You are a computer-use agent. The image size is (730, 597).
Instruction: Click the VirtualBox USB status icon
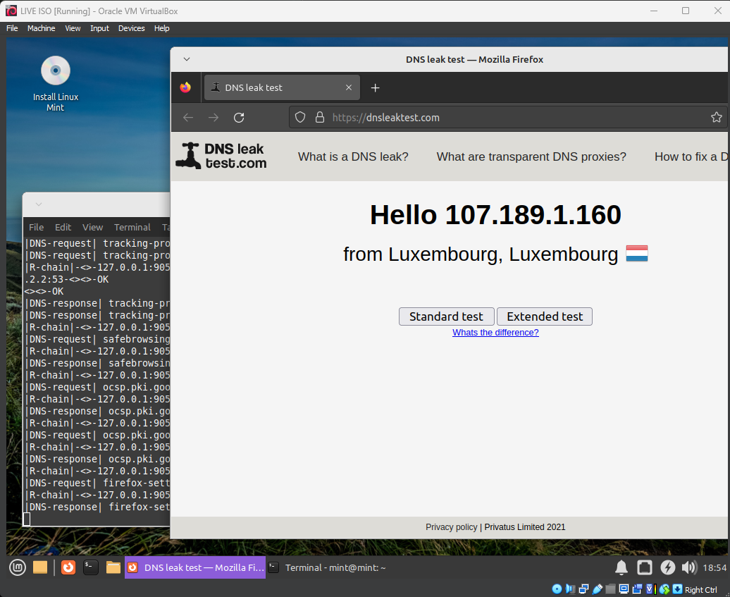(x=598, y=589)
